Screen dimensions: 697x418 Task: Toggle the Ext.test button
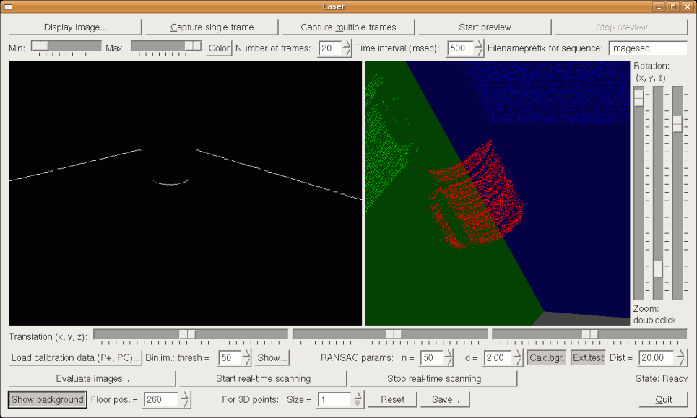[588, 357]
